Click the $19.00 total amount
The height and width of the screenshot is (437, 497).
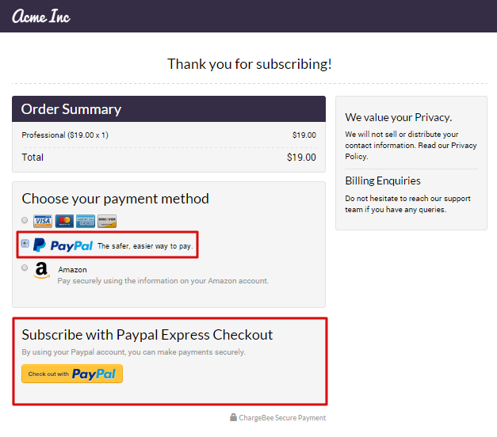(301, 158)
